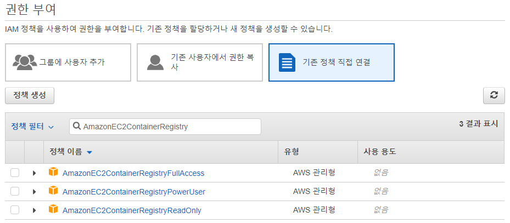Check the AmazonEC2ContainerRegistryPowerUser policy checkbox

click(x=15, y=192)
